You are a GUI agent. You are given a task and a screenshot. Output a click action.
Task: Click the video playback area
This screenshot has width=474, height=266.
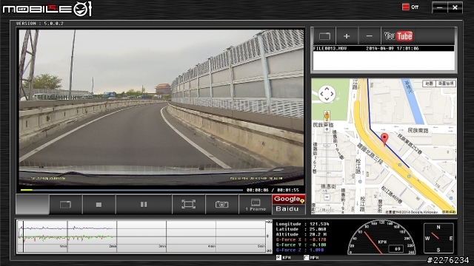(x=161, y=107)
